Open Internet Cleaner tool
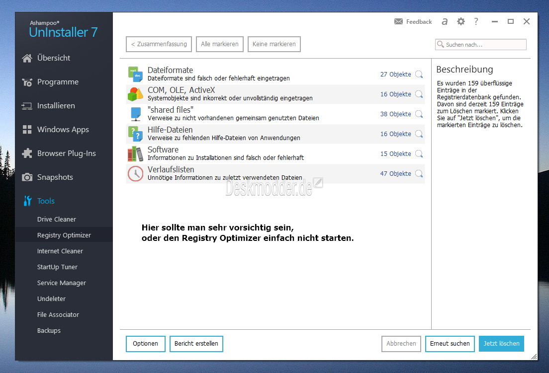Viewport: 549px width, 373px height. [60, 251]
